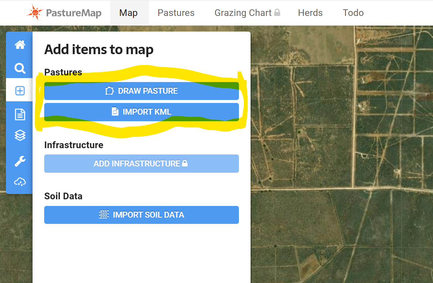The width and height of the screenshot is (433, 283).
Task: Switch to the Herds tab
Action: [x=310, y=13]
